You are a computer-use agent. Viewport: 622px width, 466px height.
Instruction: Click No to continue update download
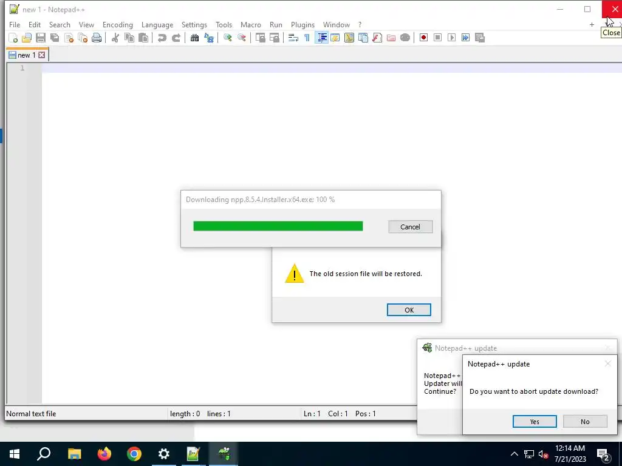(585, 422)
